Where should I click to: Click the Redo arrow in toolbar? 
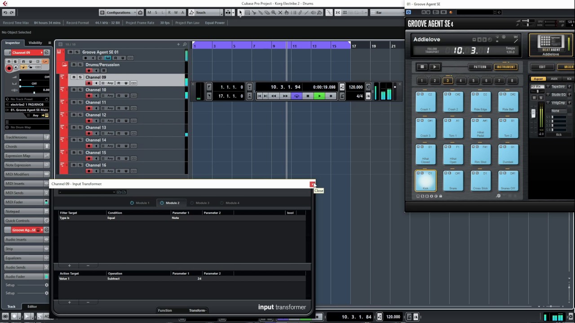[12, 13]
